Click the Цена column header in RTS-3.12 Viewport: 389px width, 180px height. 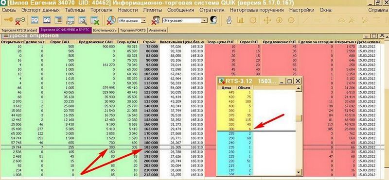point(227,88)
